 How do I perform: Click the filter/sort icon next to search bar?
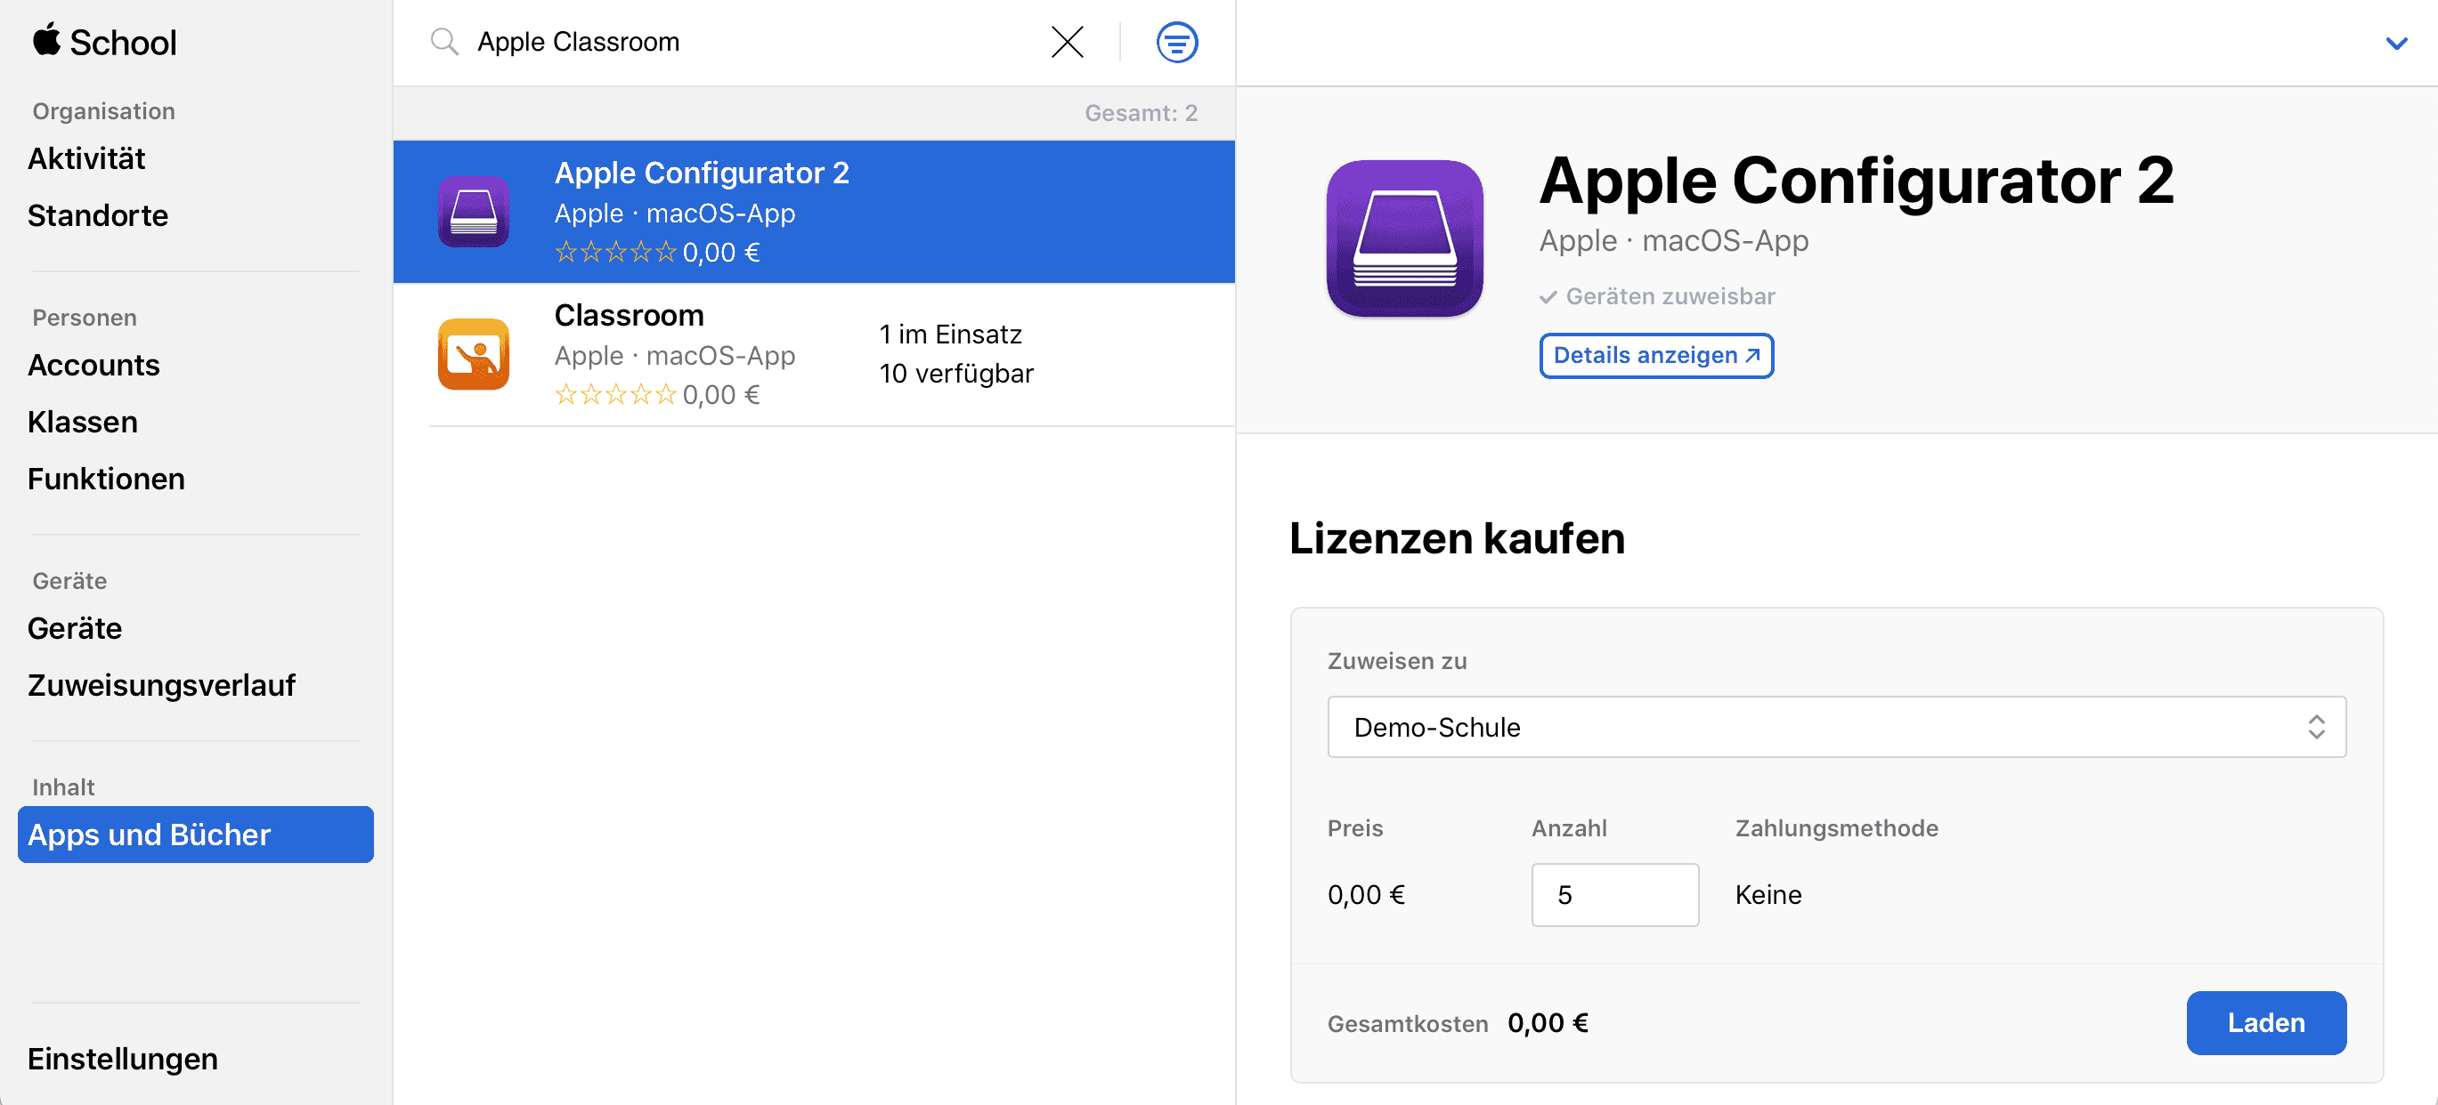[x=1177, y=42]
